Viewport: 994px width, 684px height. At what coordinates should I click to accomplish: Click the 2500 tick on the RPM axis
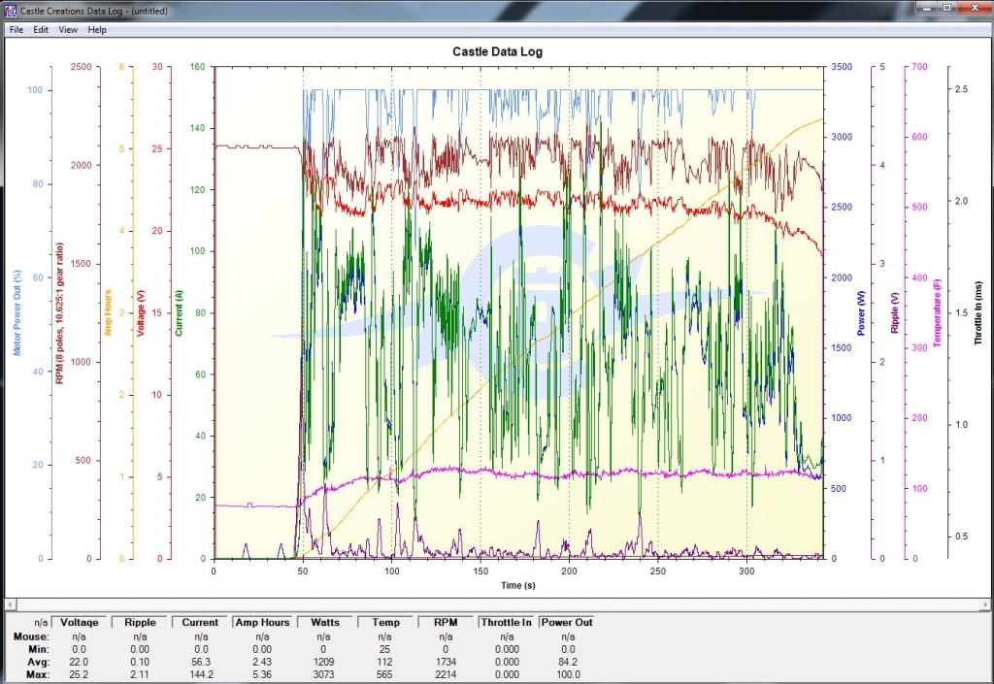point(82,67)
